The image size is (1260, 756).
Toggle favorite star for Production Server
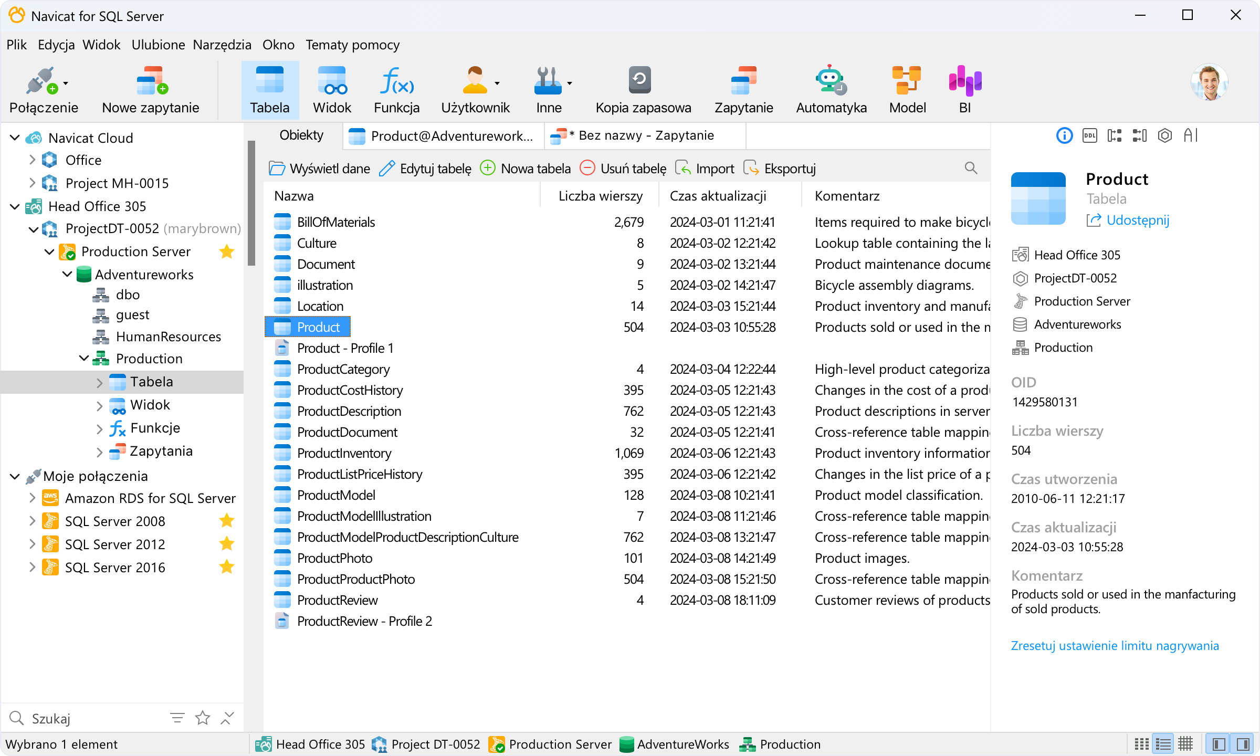[x=227, y=252]
